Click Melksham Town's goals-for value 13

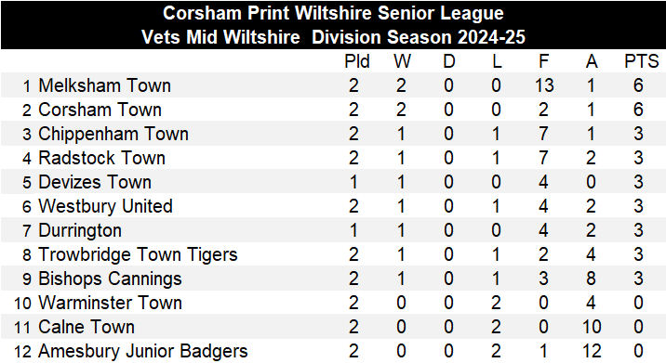(x=544, y=85)
